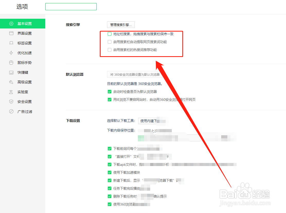The height and width of the screenshot is (213, 286).
Task: Click 将360安全浏览器设置为默认浏览器 button
Action: click(135, 74)
